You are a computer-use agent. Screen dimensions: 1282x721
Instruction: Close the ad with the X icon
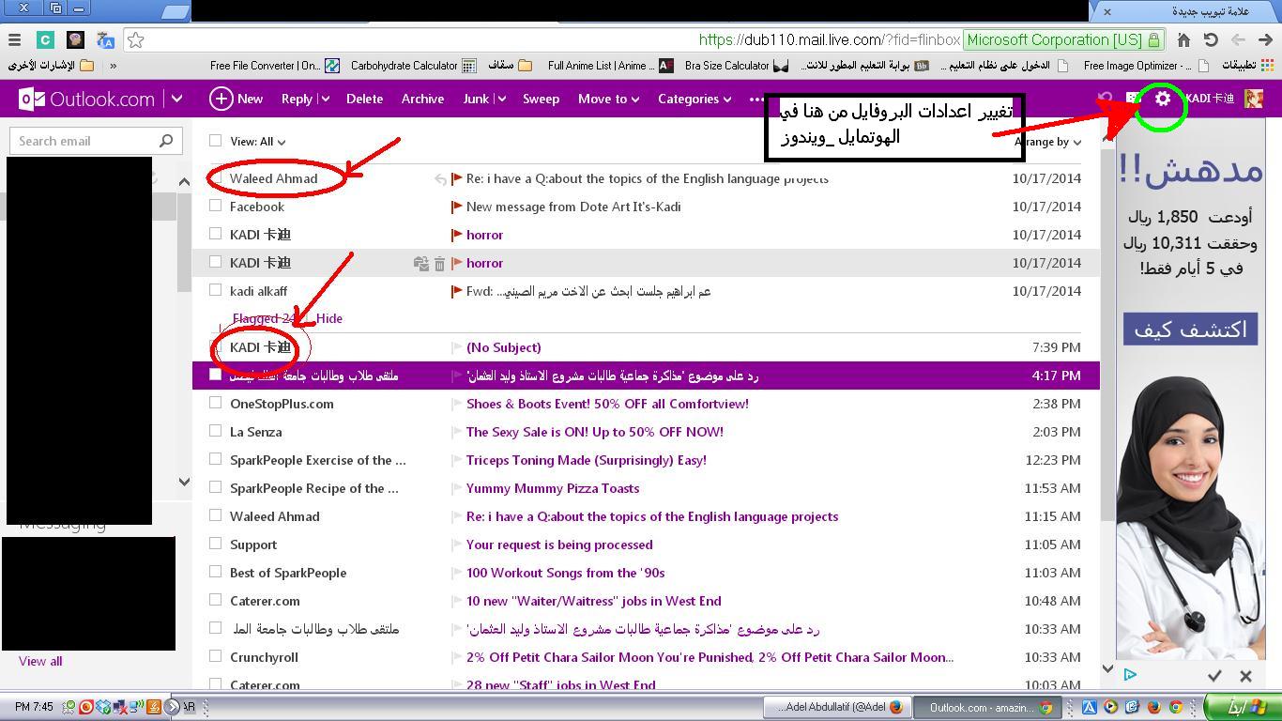click(1245, 675)
